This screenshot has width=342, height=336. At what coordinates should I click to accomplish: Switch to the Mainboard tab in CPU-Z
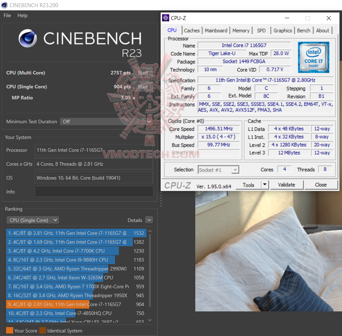[x=216, y=31]
